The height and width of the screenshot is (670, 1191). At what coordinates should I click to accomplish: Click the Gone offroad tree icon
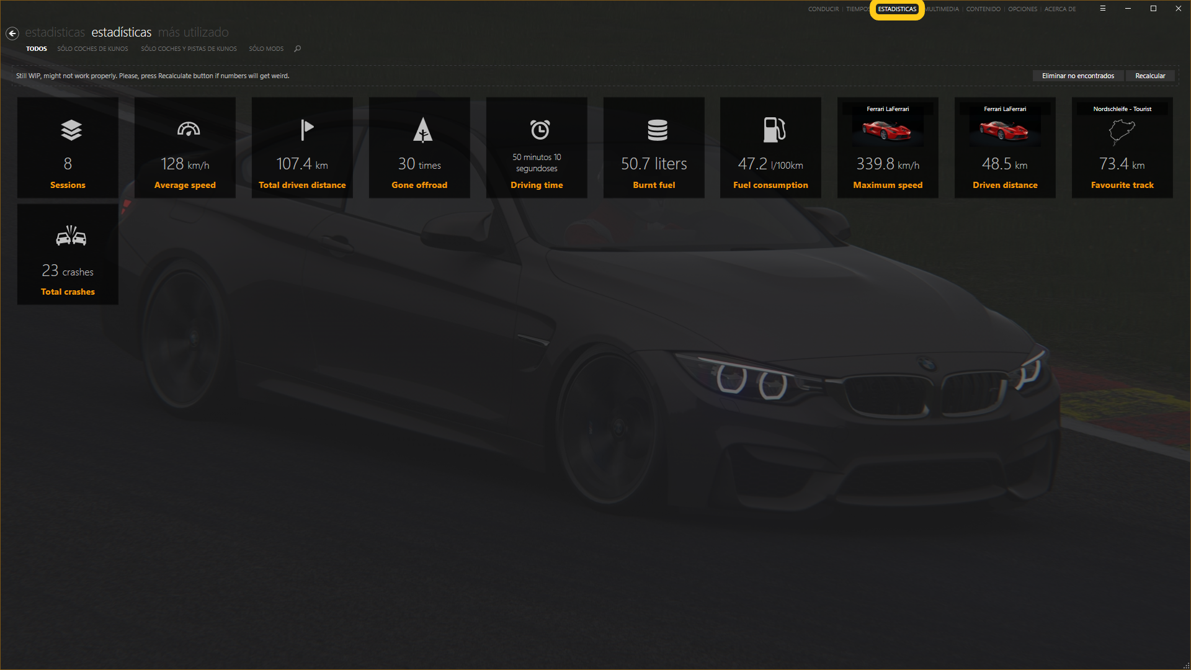coord(422,130)
